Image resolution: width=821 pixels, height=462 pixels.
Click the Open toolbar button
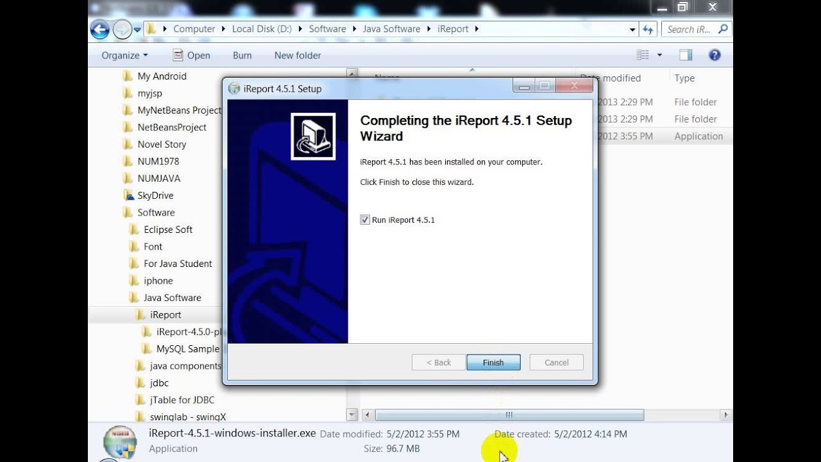point(191,55)
